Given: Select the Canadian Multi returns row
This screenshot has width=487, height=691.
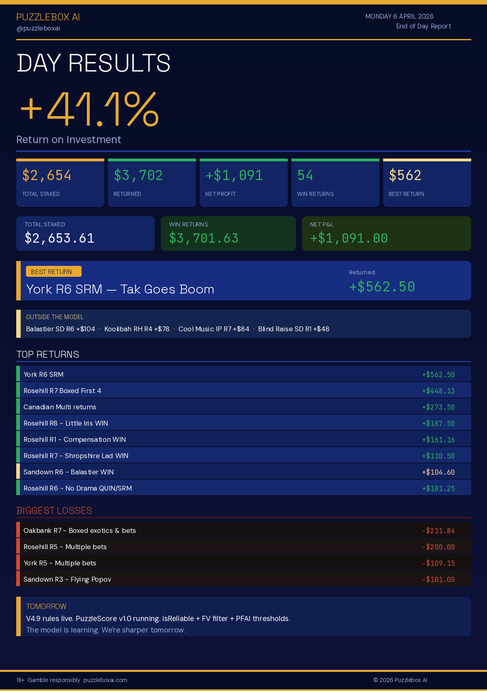Looking at the screenshot, I should (x=243, y=407).
